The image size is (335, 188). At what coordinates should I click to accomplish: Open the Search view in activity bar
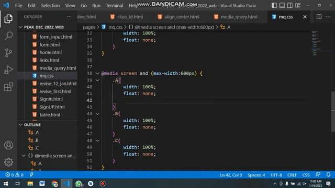(8, 36)
